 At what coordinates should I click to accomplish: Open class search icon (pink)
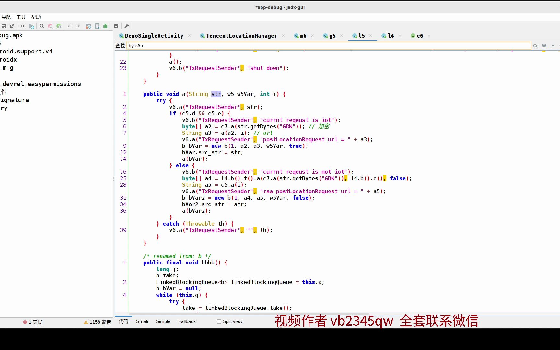[50, 26]
